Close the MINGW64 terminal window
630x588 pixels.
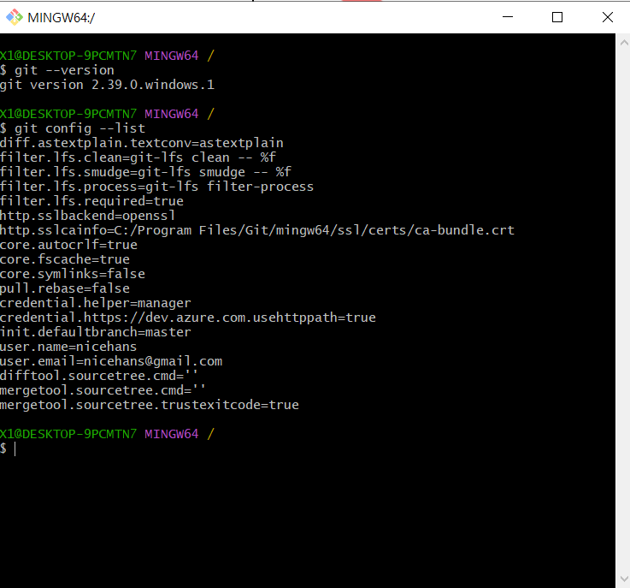[608, 17]
